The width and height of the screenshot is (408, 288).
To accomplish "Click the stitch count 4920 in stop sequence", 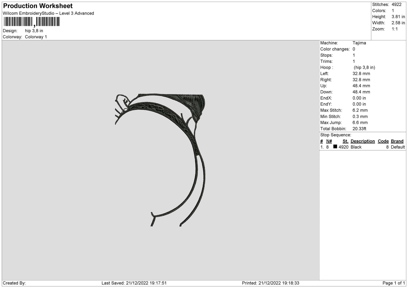I will coord(343,147).
